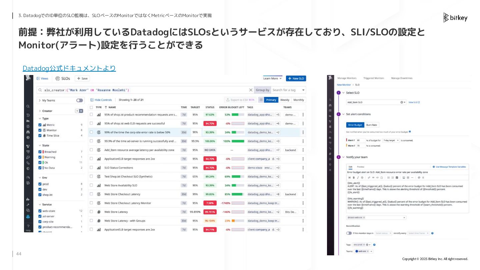Collapse the State filter section
This screenshot has height=270, width=480.
click(x=40, y=145)
